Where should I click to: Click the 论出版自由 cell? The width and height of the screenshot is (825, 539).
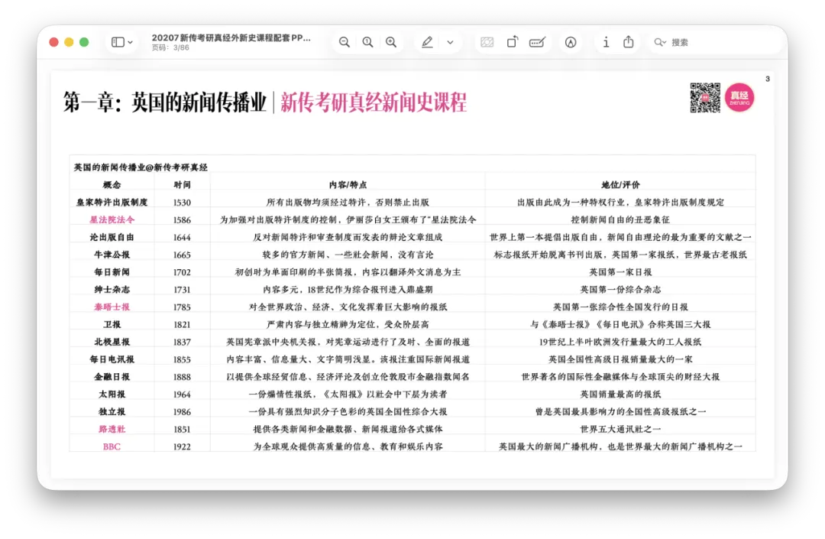tap(112, 237)
